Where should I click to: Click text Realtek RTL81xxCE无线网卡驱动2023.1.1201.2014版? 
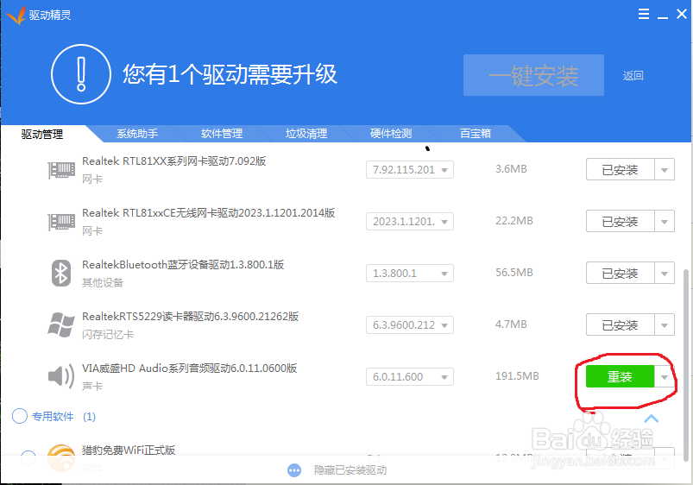coord(209,213)
